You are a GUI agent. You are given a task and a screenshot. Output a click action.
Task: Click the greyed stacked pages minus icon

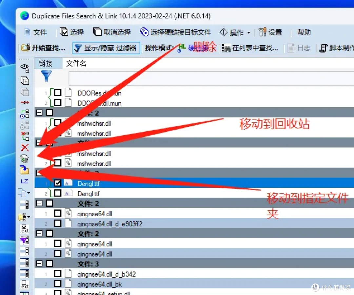[x=25, y=92]
